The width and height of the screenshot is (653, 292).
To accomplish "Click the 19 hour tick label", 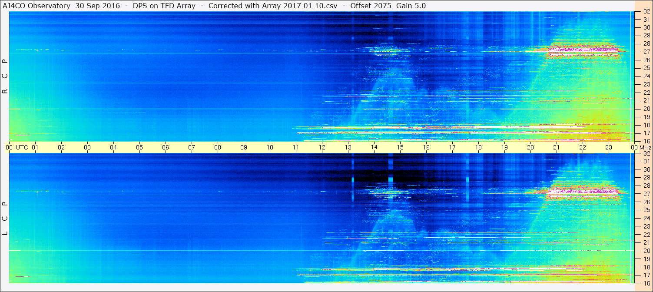I will 504,147.
